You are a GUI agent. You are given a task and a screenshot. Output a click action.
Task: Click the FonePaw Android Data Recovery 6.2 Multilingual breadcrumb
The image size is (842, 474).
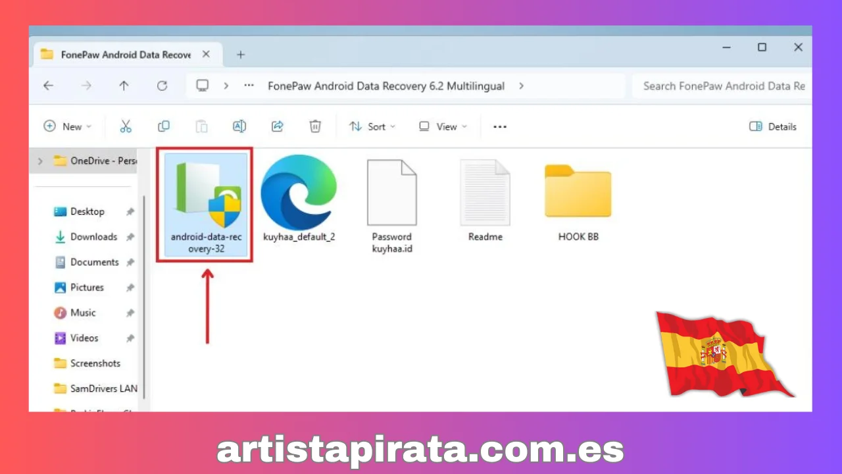386,86
